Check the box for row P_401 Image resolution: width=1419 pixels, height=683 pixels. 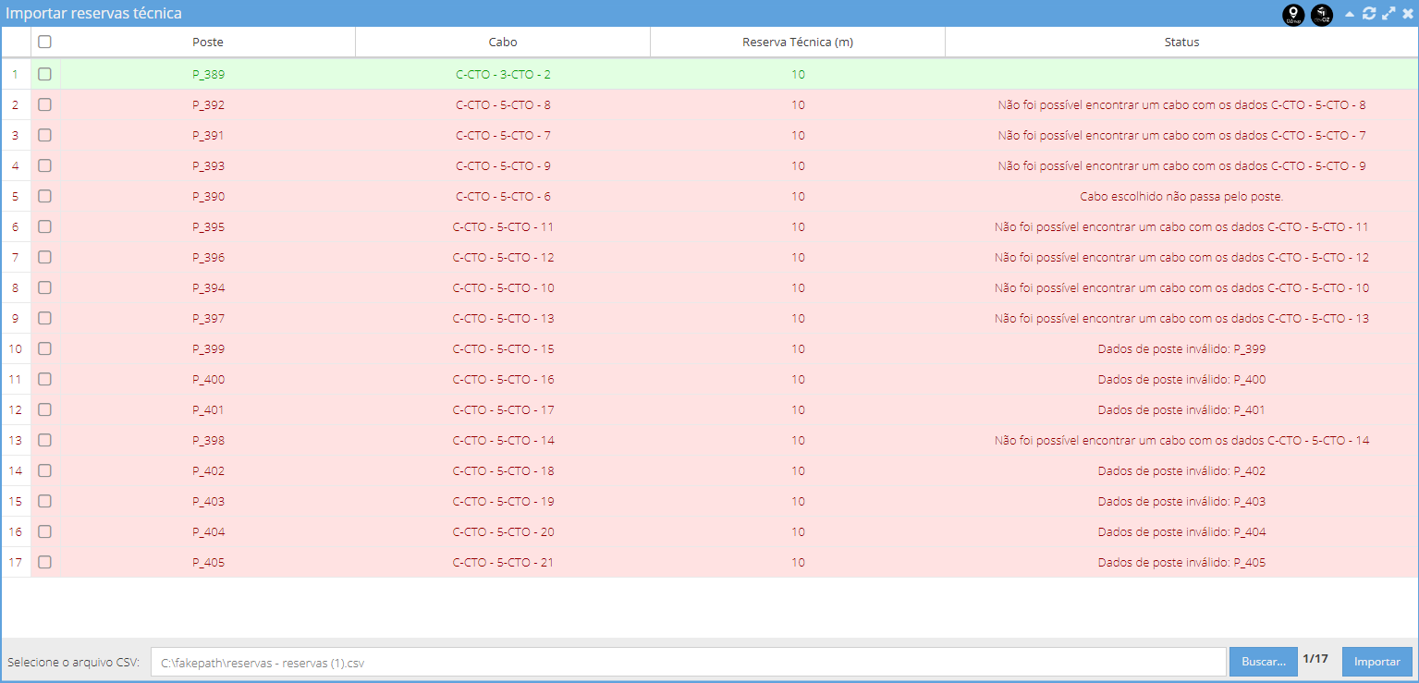(x=44, y=409)
